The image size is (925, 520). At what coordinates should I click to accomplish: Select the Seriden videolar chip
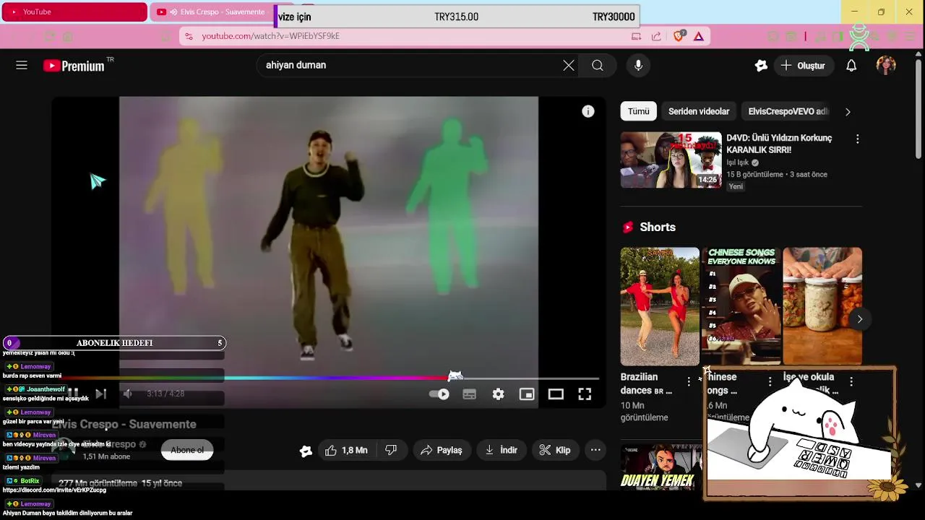[x=699, y=111]
